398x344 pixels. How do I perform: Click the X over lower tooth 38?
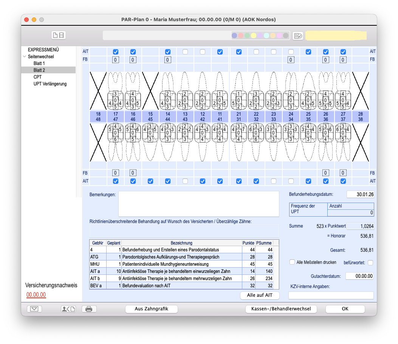[x=361, y=142]
